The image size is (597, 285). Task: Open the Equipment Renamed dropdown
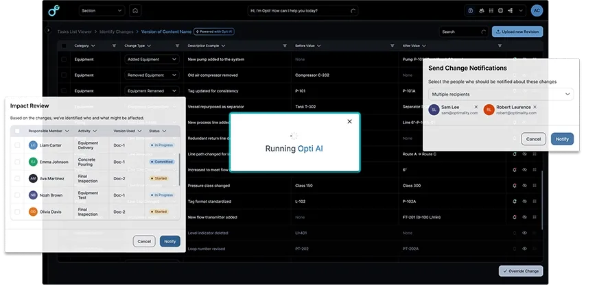(x=152, y=91)
